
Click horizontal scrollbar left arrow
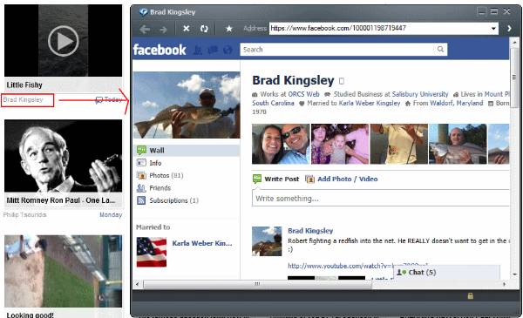coord(137,284)
